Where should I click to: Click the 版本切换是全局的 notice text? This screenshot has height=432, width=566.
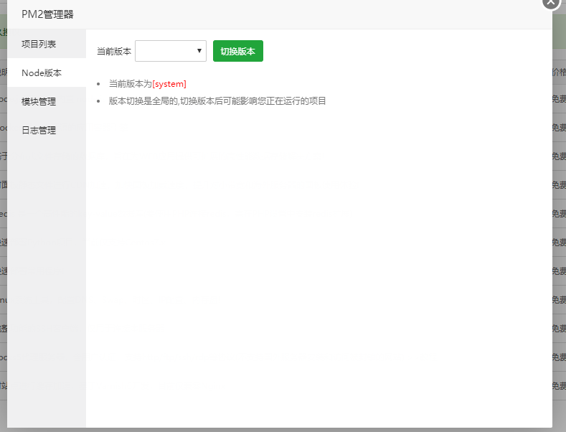(x=217, y=100)
